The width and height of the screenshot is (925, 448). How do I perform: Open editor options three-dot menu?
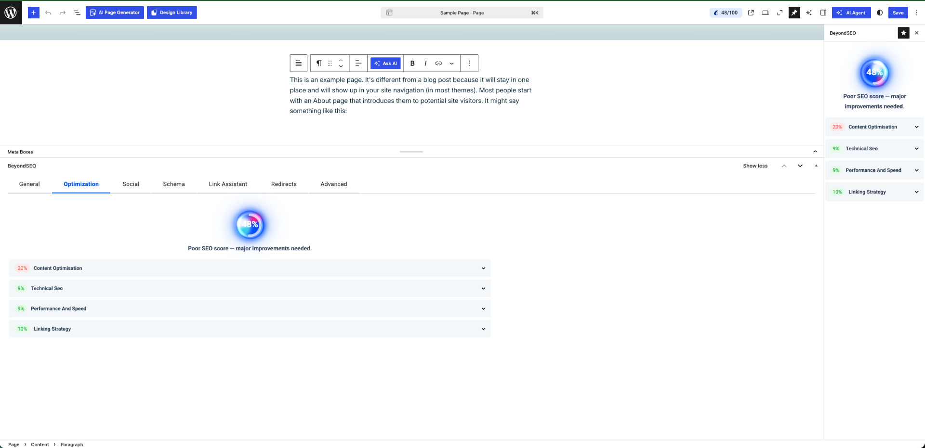[x=917, y=13]
